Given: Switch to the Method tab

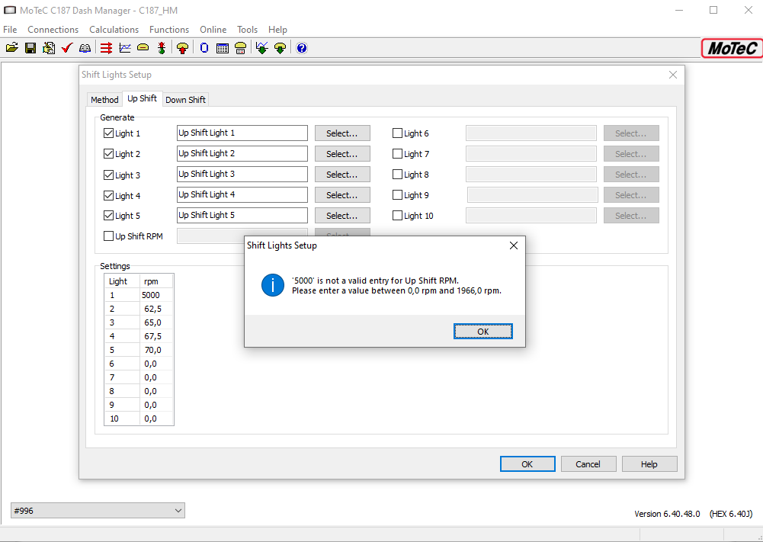Looking at the screenshot, I should pyautogui.click(x=104, y=100).
